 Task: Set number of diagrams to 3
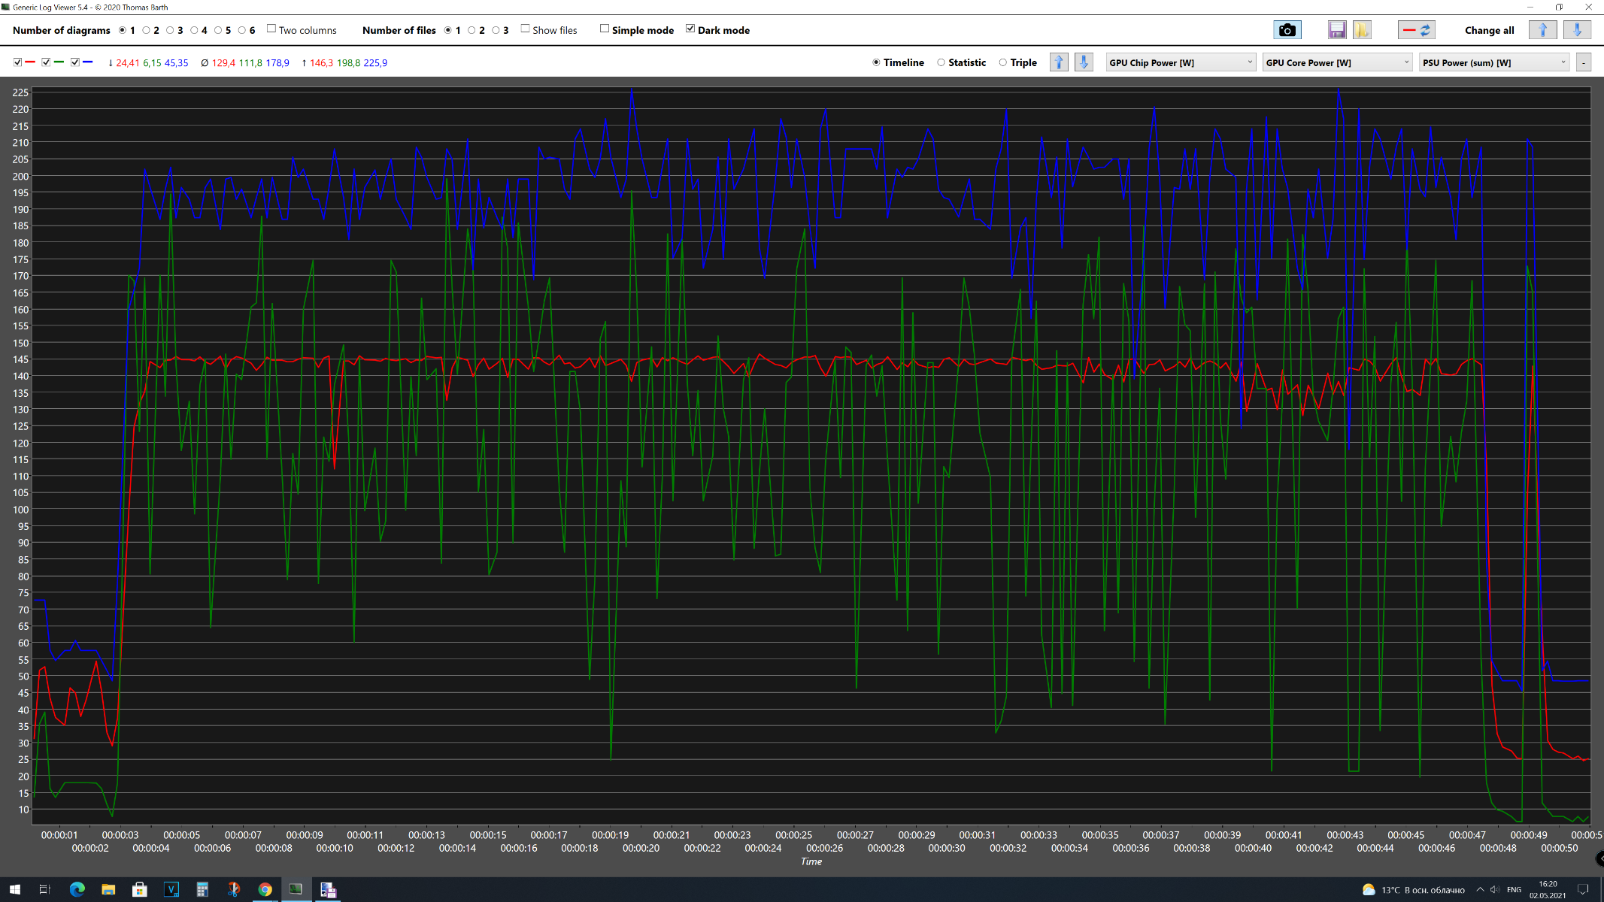click(x=170, y=30)
